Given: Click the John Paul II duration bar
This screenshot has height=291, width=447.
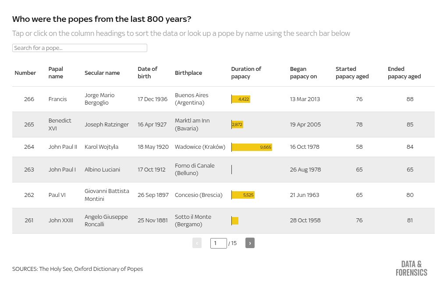Looking at the screenshot, I should point(252,147).
